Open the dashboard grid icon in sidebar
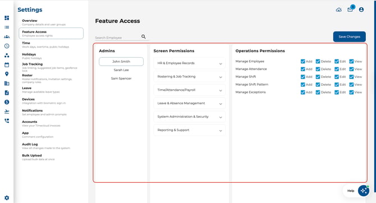The image size is (376, 203). tap(7, 18)
